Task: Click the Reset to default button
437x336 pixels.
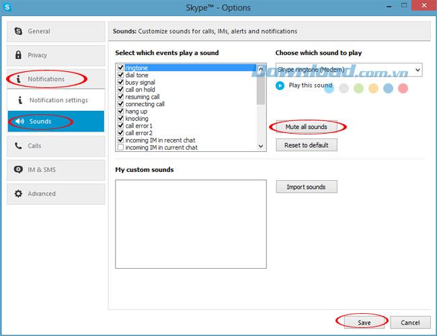Action: click(307, 145)
